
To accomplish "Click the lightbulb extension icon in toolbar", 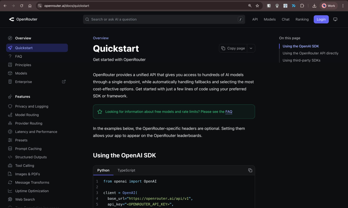I will pyautogui.click(x=277, y=6).
